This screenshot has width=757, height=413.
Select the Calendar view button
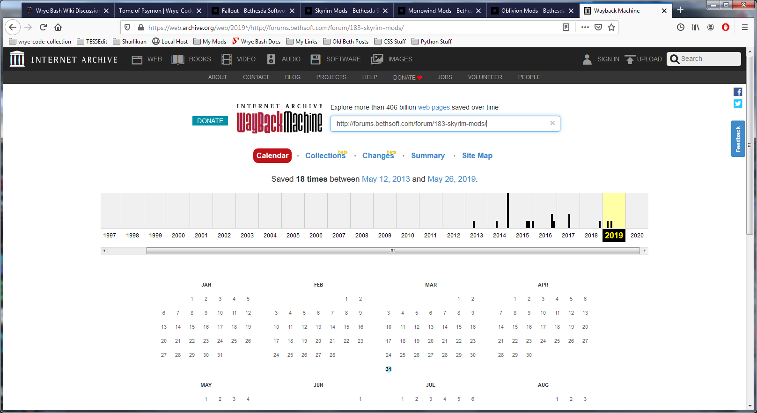tap(272, 155)
